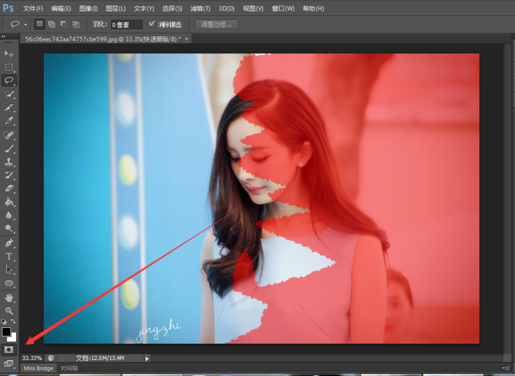515x376 pixels.
Task: Activate the Pen tool
Action: [x=9, y=243]
